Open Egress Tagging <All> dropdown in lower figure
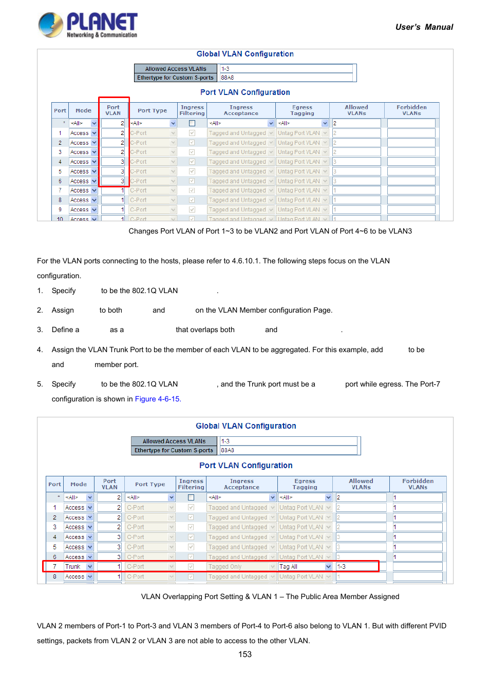 tap(305, 497)
